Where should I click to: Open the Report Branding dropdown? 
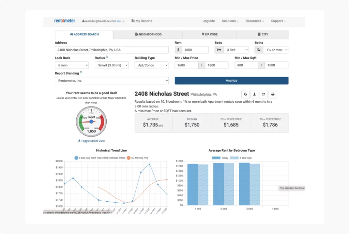[x=111, y=81]
